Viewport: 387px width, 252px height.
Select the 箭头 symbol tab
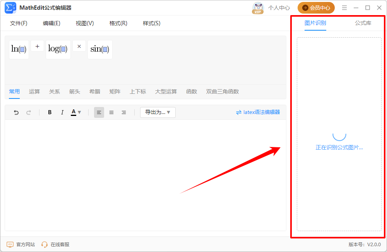click(75, 91)
